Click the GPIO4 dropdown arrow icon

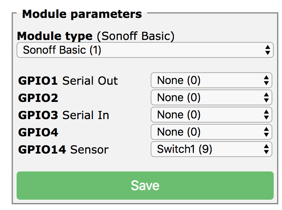[266, 132]
